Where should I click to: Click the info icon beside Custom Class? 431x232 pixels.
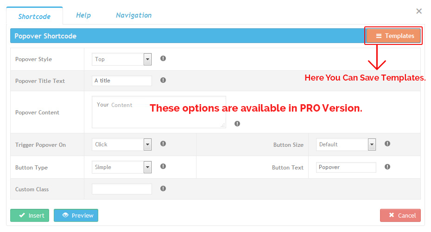tap(163, 188)
